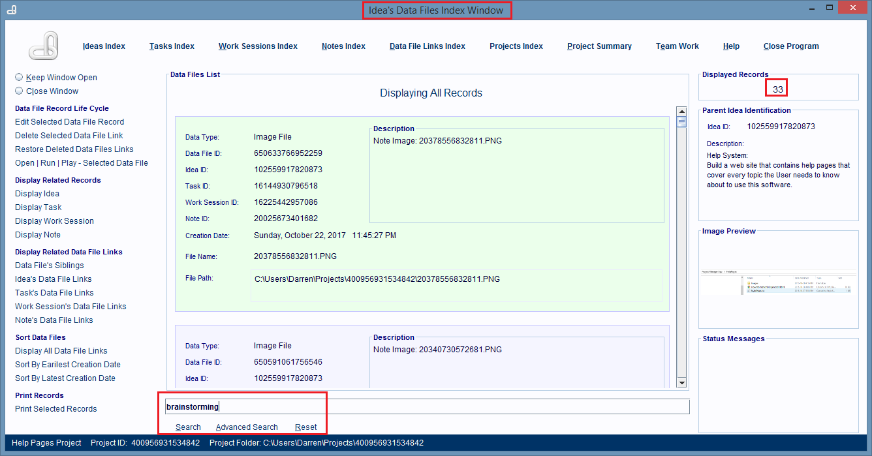Open the Help menu
The width and height of the screenshot is (872, 456).
731,46
